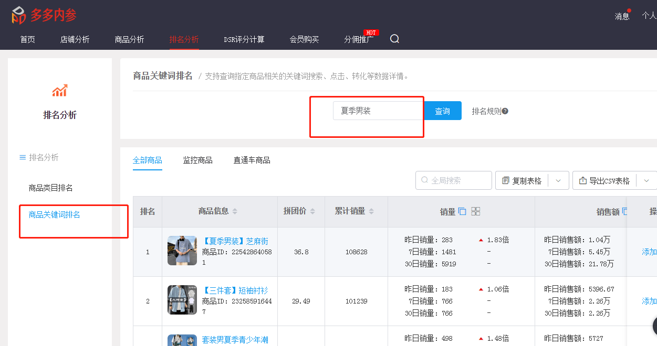Screen dimensions: 657x346
Task: Click keyword input containing 夏季男装
Action: pos(378,111)
